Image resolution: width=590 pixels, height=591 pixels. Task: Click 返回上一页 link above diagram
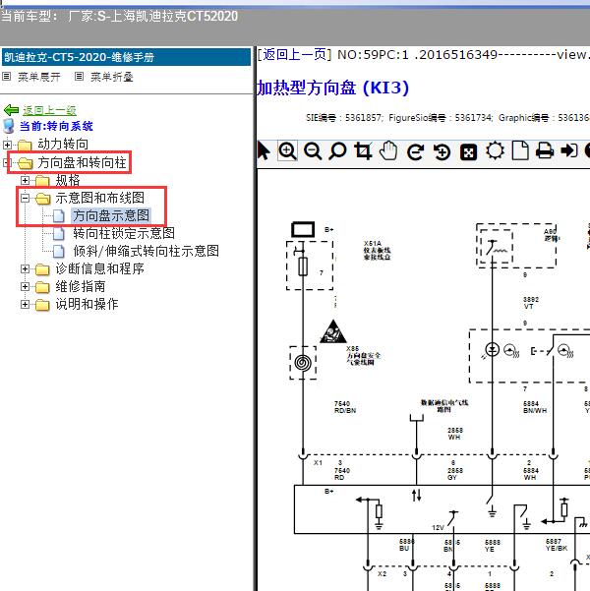(294, 55)
